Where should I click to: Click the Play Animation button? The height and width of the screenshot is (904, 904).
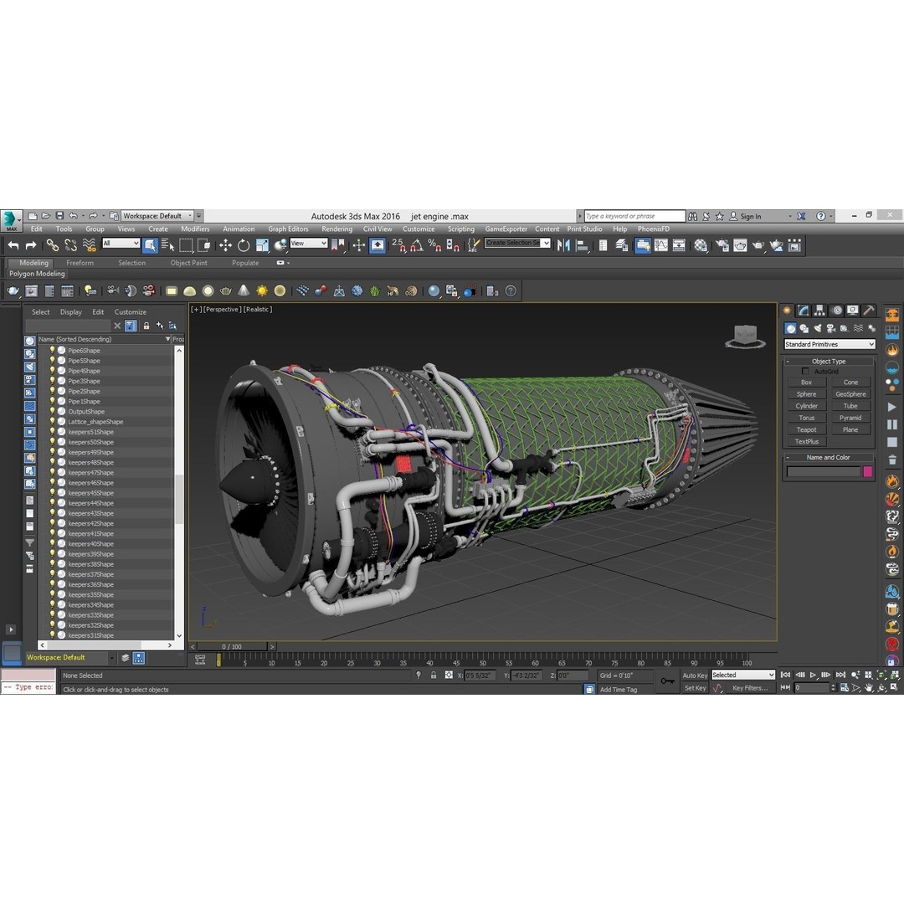click(813, 675)
